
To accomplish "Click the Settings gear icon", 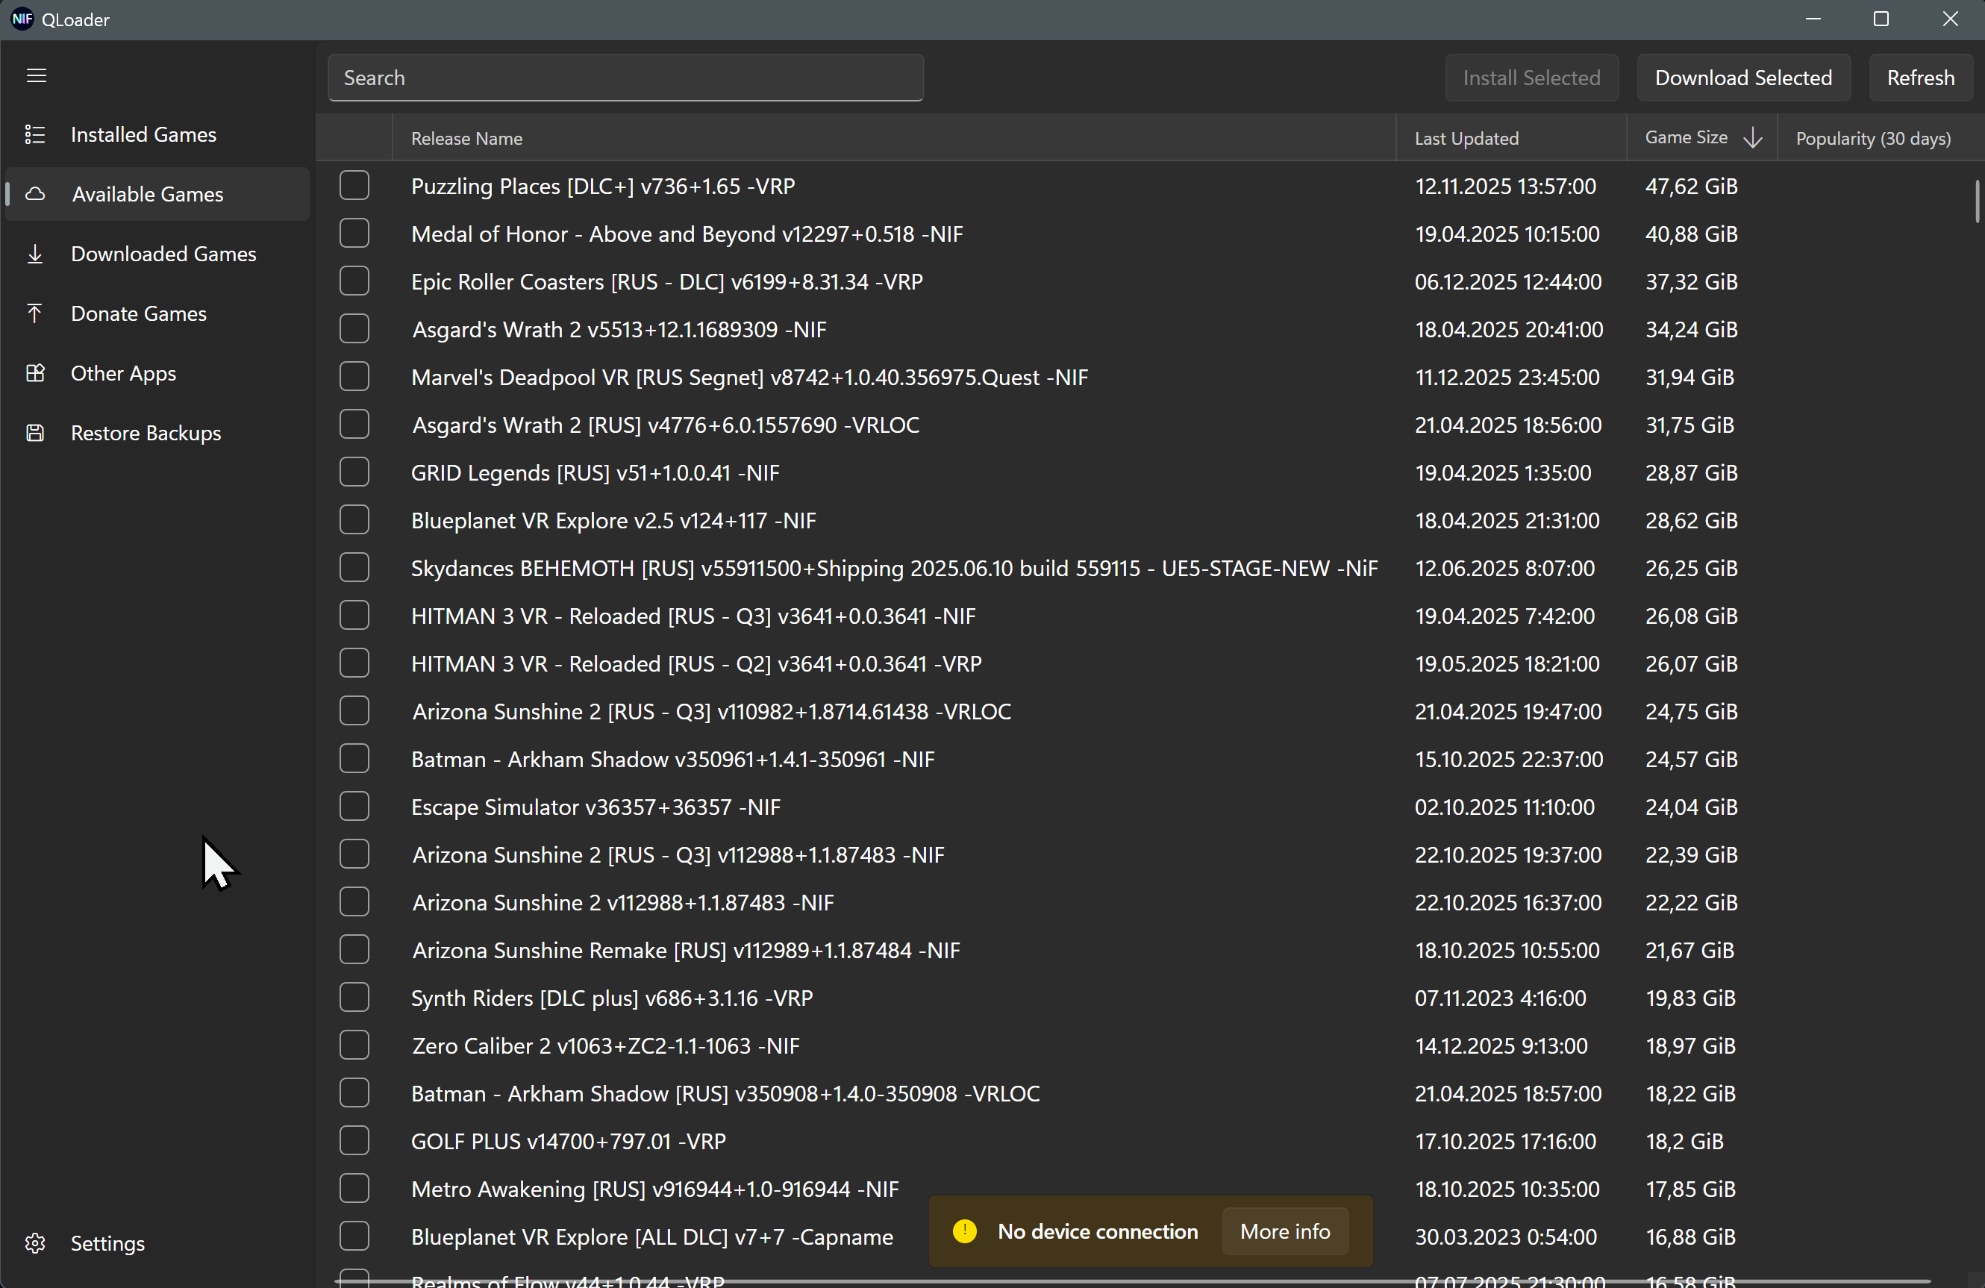I will coord(35,1243).
